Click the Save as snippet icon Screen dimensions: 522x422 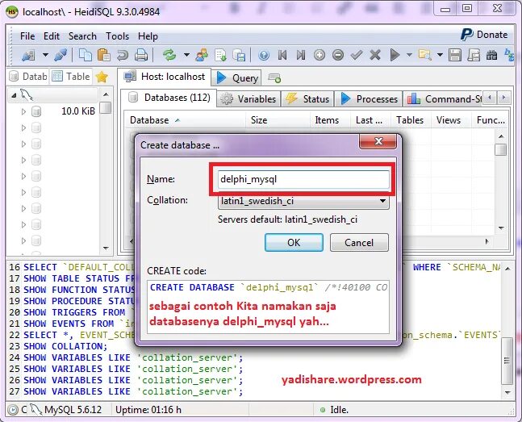coord(474,55)
